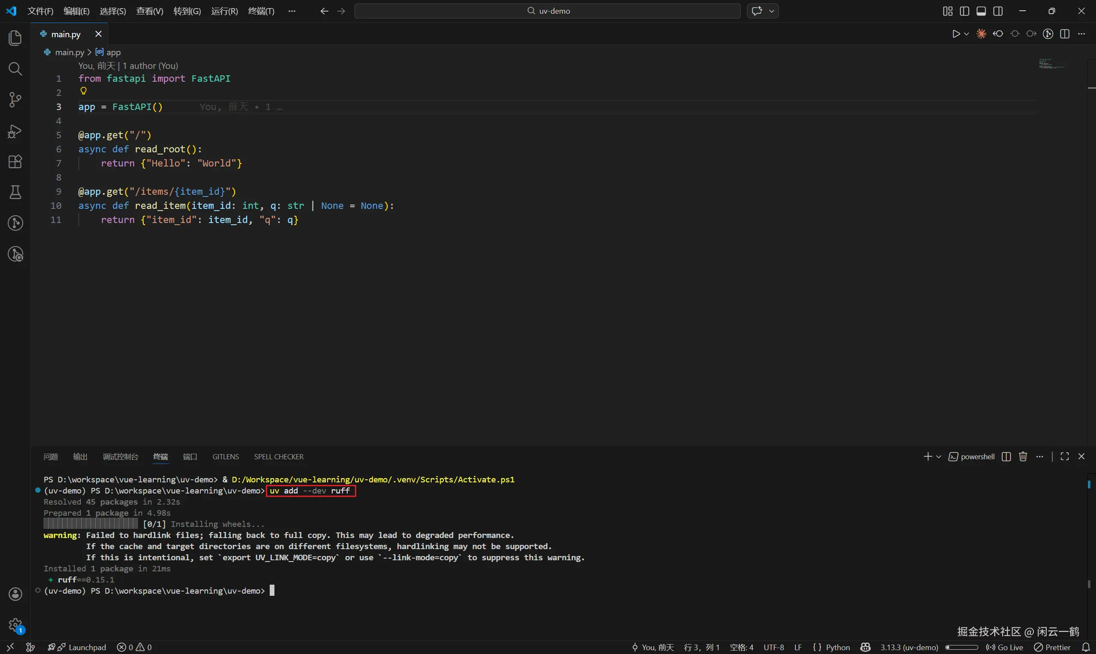The image size is (1096, 654).
Task: Toggle the secondary side bar
Action: click(998, 11)
